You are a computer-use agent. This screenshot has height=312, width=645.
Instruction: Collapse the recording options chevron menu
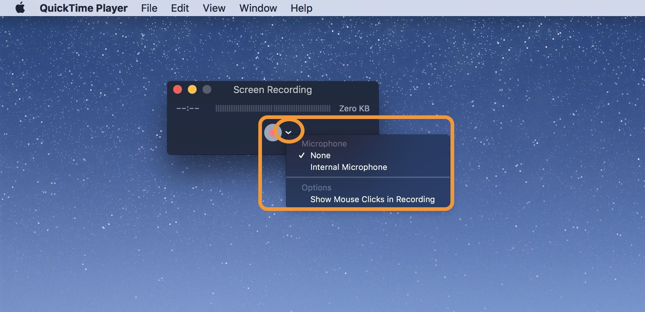(x=289, y=132)
